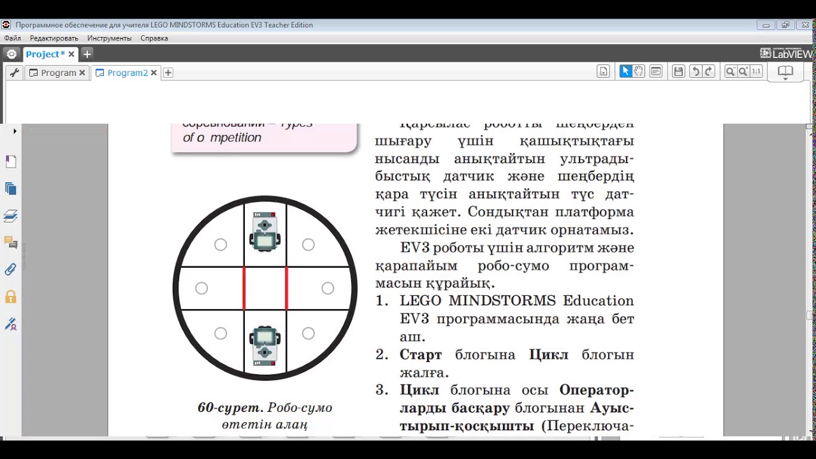Open the Signatures pen panel
816x459 pixels.
[x=10, y=324]
